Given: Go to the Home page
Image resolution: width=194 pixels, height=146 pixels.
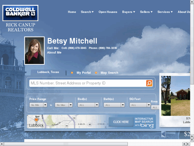Looking at the screenshot, I should [x=72, y=12].
